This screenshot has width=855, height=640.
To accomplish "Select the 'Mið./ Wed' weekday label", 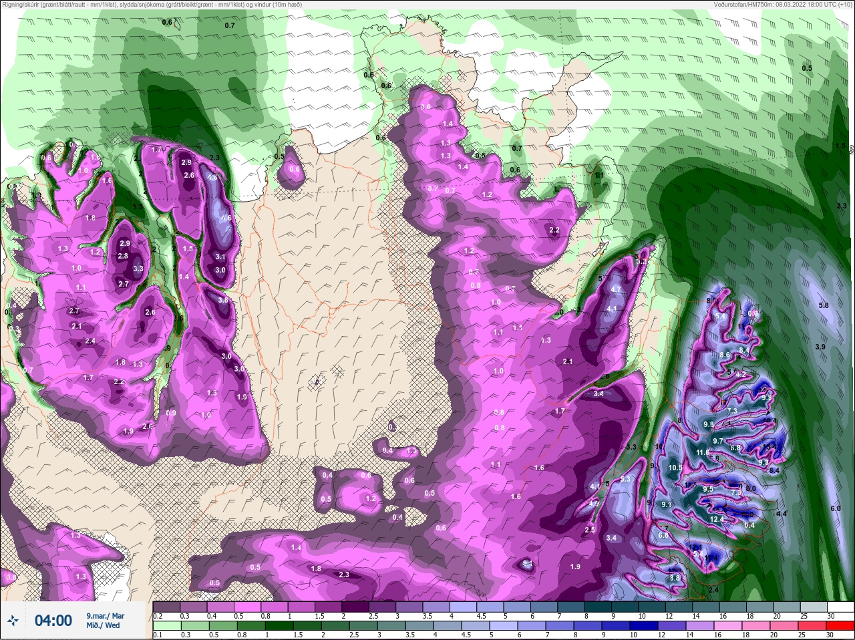I will tap(103, 625).
